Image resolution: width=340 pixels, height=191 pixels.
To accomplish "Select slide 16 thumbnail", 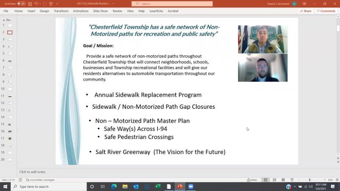I will 10,131.
